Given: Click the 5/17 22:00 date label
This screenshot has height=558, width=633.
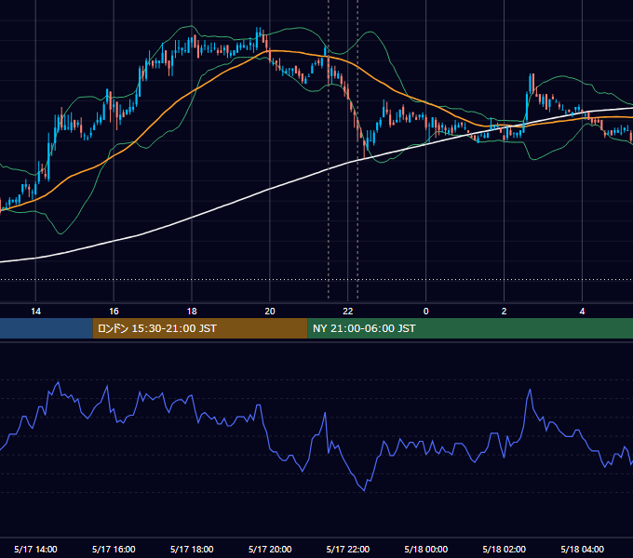Looking at the screenshot, I should 347,549.
